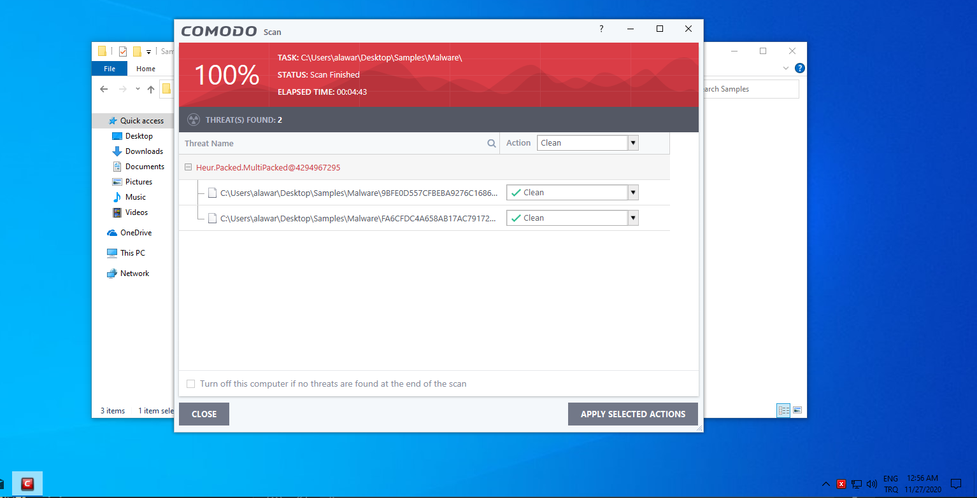Screen dimensions: 977x498
Task: Select This PC in Explorer sidebar
Action: tap(132, 253)
